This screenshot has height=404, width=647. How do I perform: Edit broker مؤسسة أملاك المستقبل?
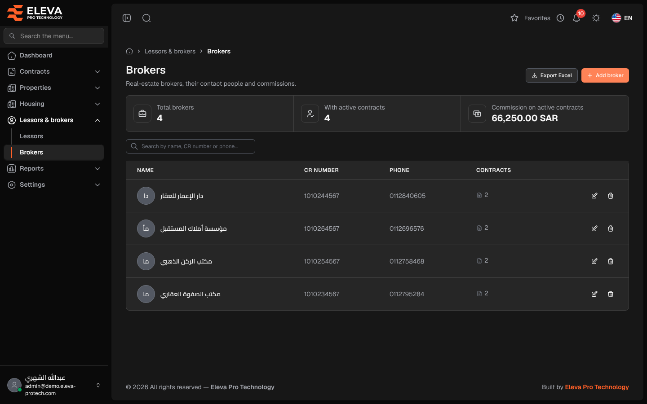point(594,228)
